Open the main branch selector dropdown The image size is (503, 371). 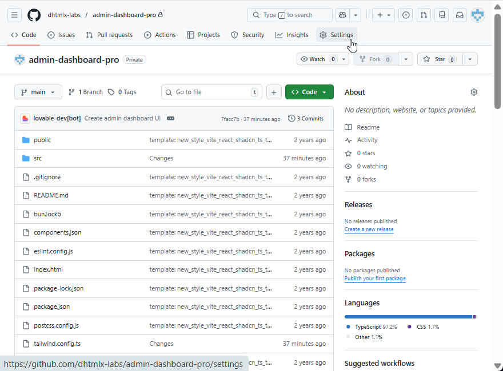point(38,92)
